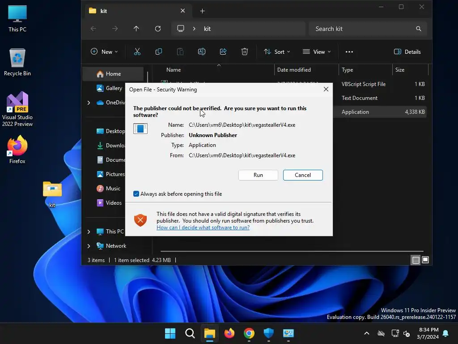
Task: Click the kit breadcrumb in address bar
Action: click(207, 29)
